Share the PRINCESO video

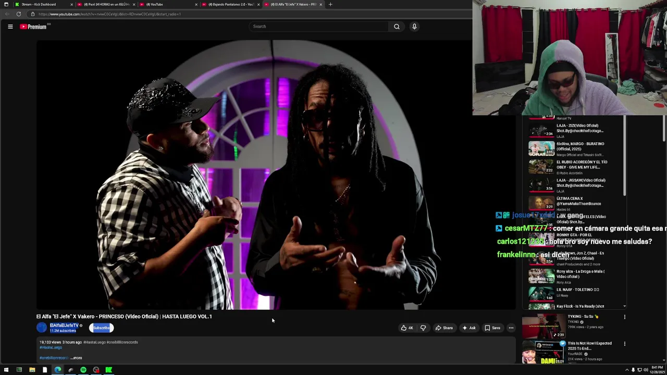[444, 328]
